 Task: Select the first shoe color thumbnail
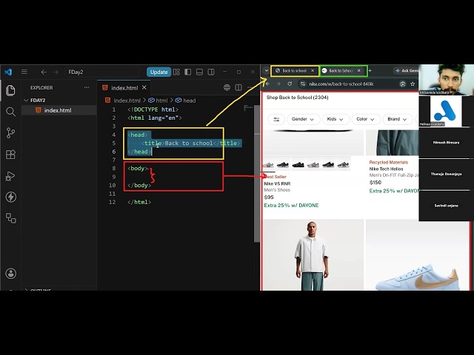coord(268,164)
